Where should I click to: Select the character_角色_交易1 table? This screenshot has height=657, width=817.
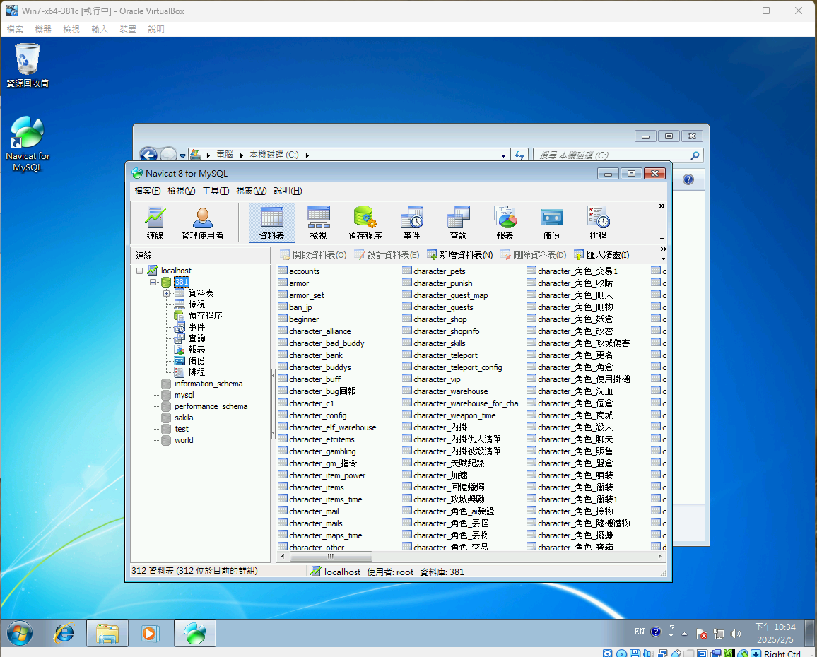[572, 271]
